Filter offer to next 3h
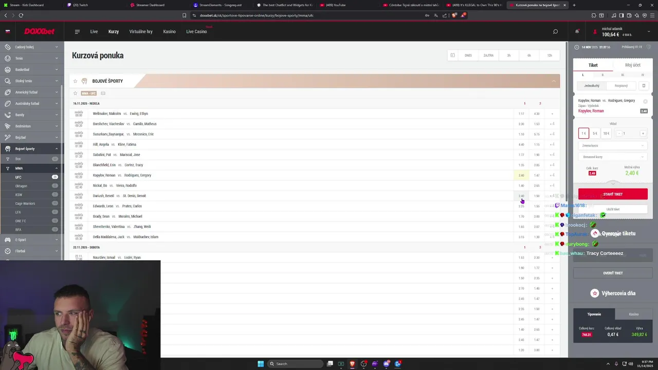This screenshot has height=370, width=658. 508,55
